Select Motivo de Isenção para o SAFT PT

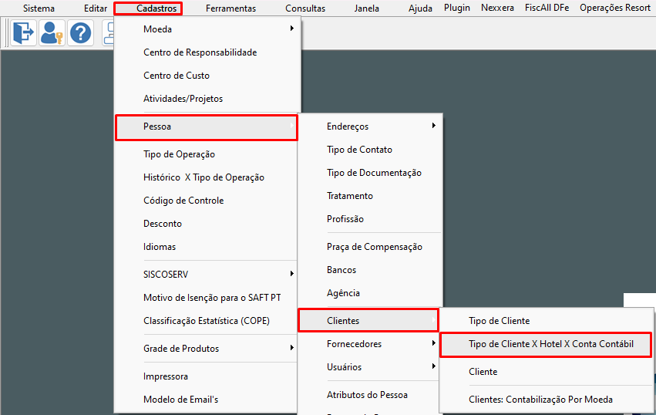[x=207, y=298]
